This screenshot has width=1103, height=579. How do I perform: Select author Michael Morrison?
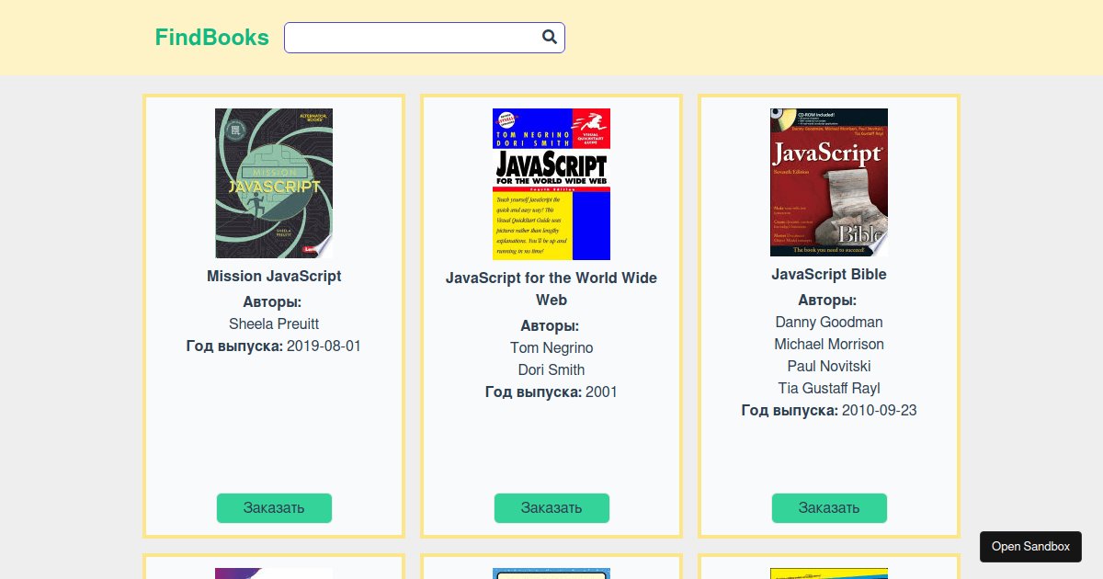(829, 344)
